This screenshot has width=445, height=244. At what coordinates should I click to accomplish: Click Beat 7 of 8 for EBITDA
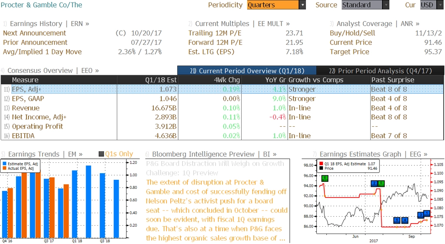pos(389,136)
